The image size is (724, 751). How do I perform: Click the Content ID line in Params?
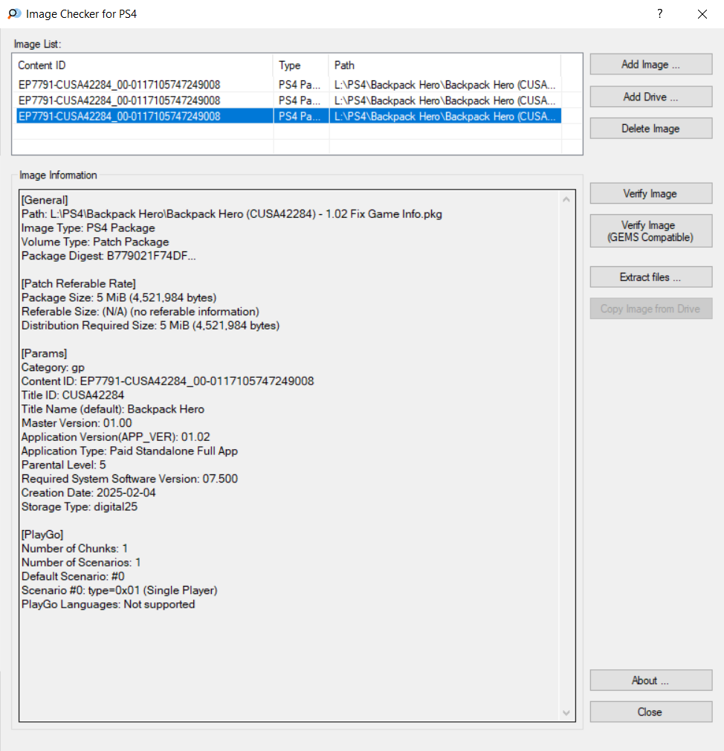167,381
